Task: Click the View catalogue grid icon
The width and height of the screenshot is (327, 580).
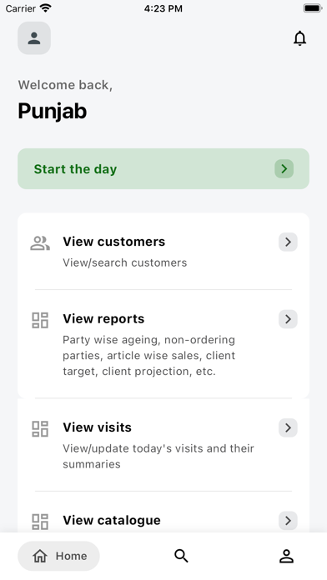Action: tap(40, 522)
